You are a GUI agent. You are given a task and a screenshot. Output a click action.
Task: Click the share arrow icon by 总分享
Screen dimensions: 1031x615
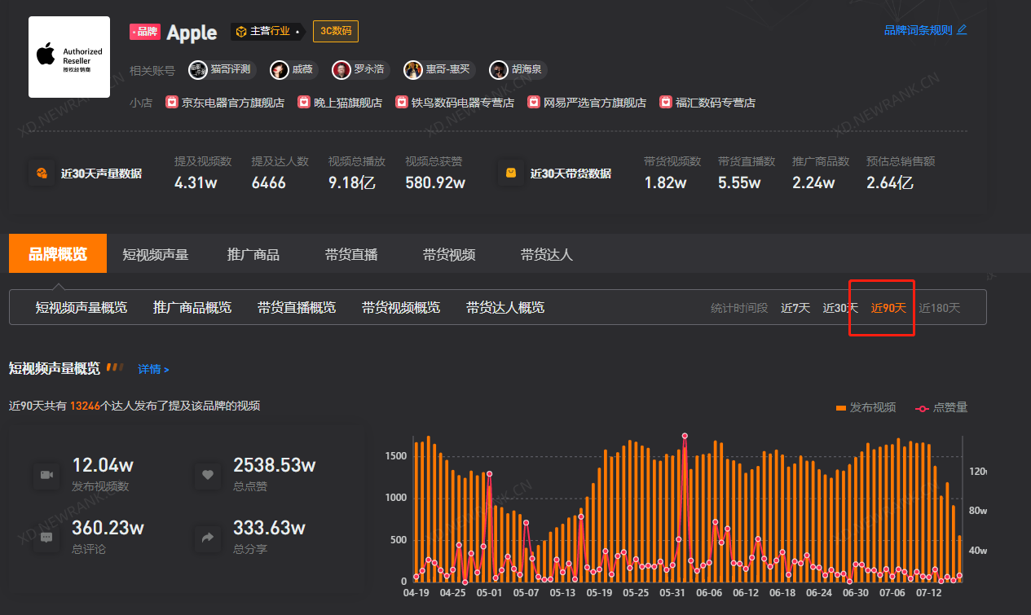(208, 538)
